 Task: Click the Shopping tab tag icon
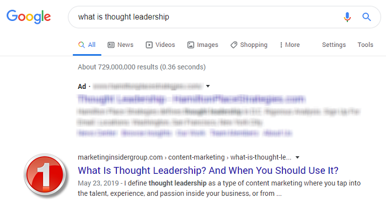point(234,45)
